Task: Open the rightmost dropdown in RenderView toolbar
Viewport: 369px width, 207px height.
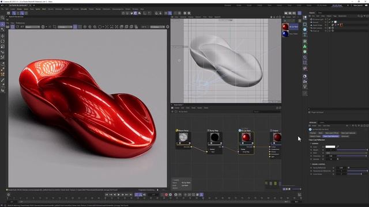Action: click(x=157, y=27)
